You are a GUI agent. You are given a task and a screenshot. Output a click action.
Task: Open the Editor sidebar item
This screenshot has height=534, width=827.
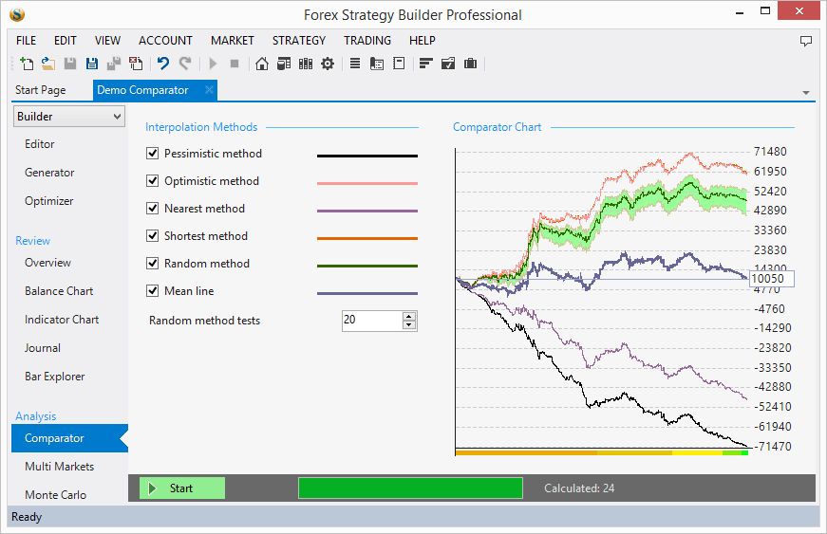coord(40,144)
